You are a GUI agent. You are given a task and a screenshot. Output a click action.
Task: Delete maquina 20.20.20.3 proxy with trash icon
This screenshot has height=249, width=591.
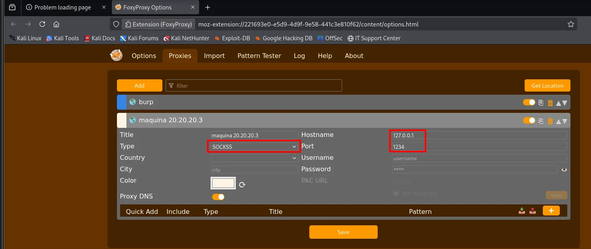point(550,121)
